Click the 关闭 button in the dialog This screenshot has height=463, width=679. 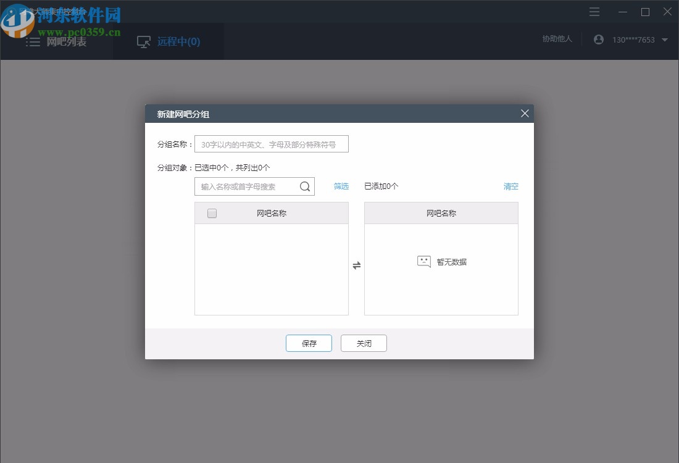click(364, 343)
